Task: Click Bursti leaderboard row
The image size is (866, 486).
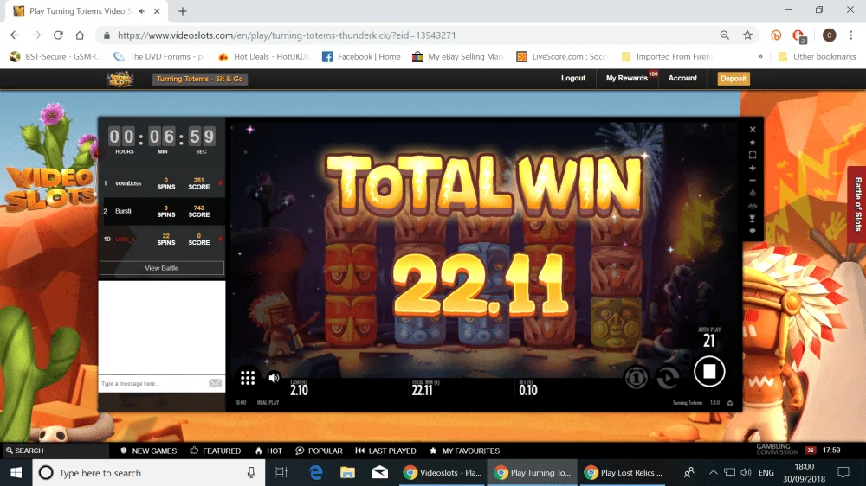Action: [162, 211]
